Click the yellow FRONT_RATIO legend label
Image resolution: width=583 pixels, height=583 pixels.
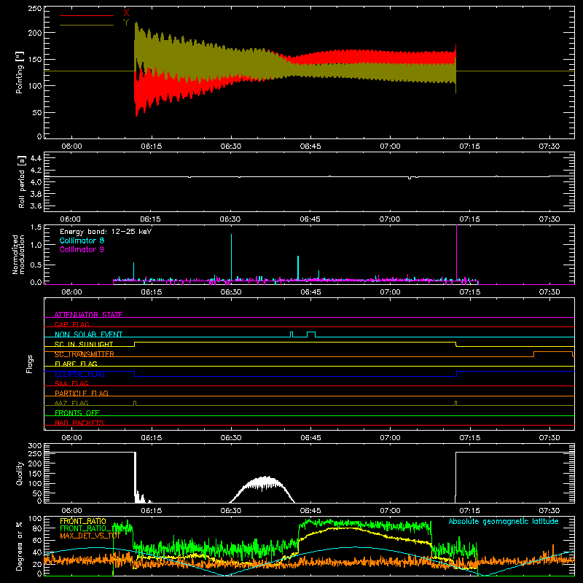83,521
